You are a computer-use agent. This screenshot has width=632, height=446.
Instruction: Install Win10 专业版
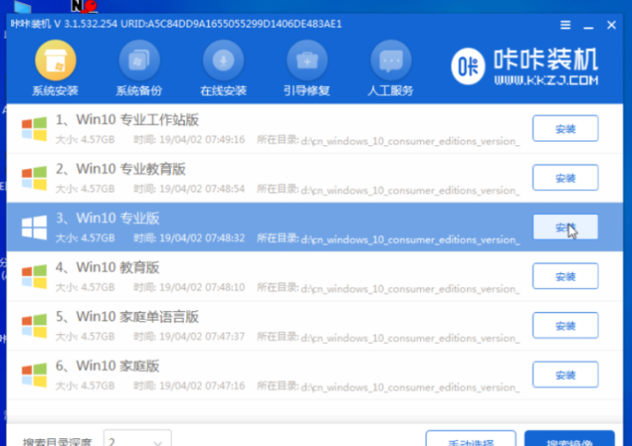click(x=565, y=227)
